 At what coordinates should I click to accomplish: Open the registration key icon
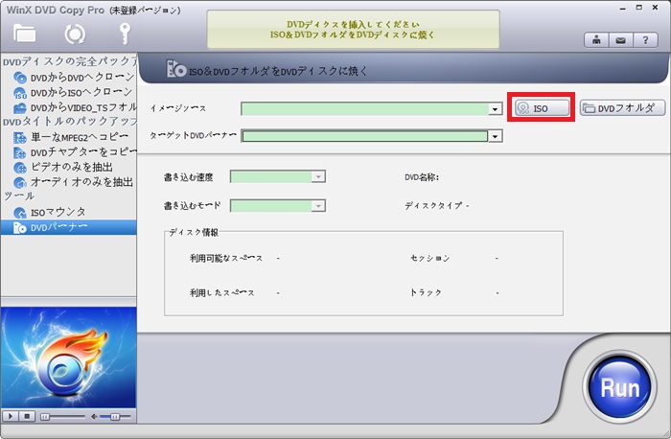125,34
